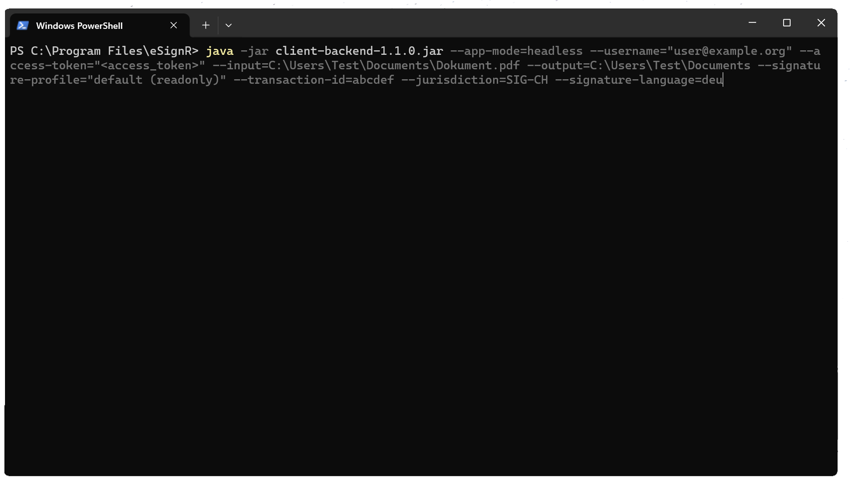This screenshot has width=850, height=486.
Task: Click the --app-mode=headless argument
Action: point(517,51)
